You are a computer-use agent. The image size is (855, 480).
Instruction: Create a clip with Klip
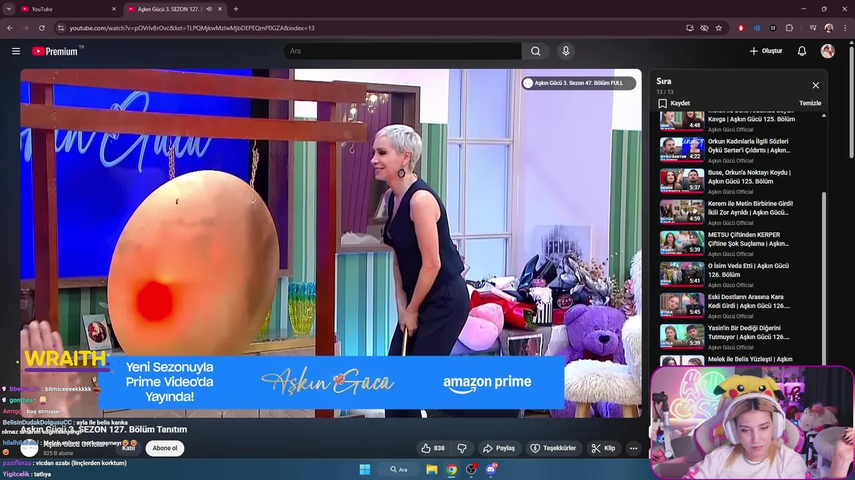click(603, 448)
